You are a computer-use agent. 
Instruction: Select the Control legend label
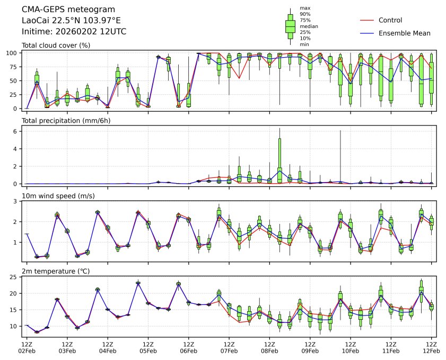pyautogui.click(x=390, y=20)
